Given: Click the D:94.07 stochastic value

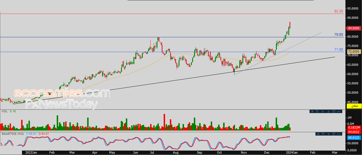Looking at the screenshot, I should pos(44,134).
